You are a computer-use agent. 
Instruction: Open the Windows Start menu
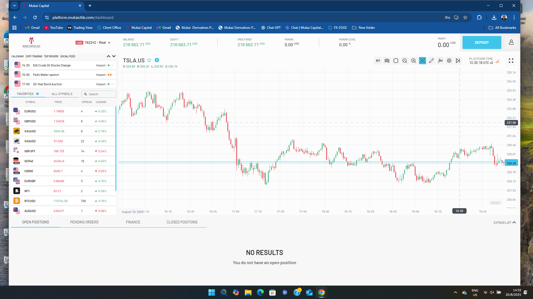(x=212, y=292)
